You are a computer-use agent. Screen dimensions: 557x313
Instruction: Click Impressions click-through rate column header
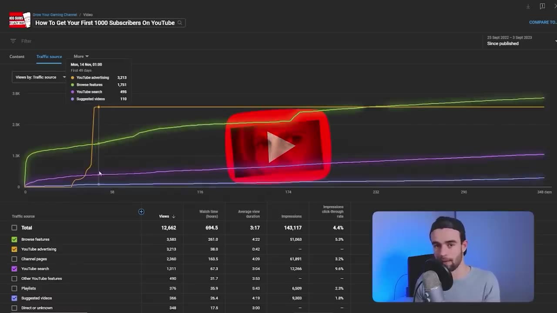point(333,212)
